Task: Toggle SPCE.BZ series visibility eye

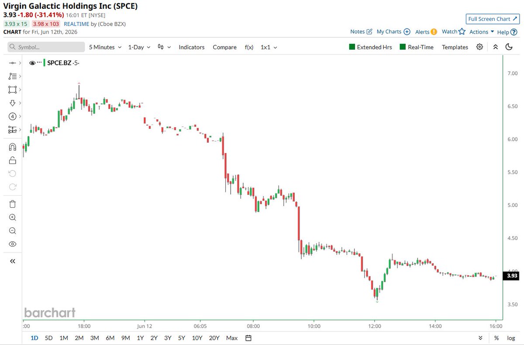Action: click(32, 63)
